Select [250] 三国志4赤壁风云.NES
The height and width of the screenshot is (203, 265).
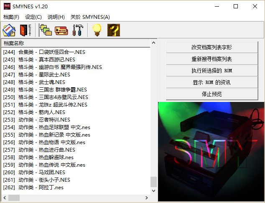tap(46, 97)
